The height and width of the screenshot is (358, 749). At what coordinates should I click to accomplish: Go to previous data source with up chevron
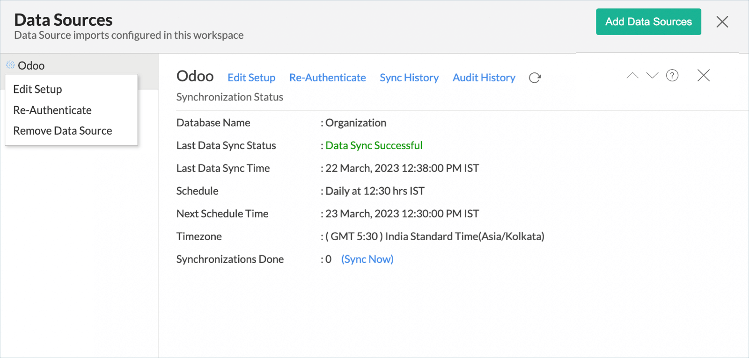click(632, 75)
